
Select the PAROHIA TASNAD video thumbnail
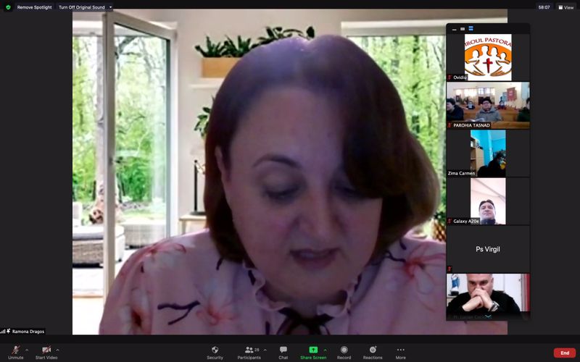(487, 105)
